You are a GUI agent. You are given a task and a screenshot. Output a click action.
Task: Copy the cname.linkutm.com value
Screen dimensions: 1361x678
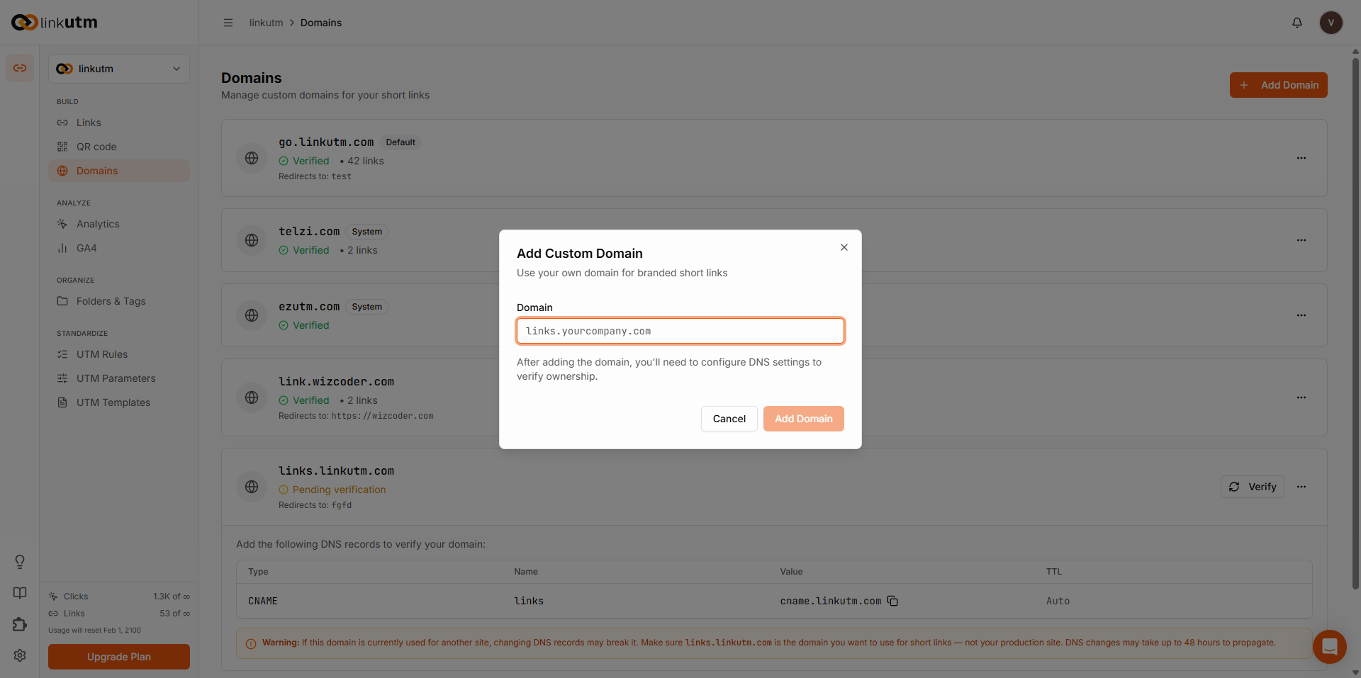(x=892, y=601)
